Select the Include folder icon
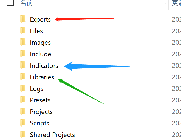181x140 pixels. [x=23, y=54]
